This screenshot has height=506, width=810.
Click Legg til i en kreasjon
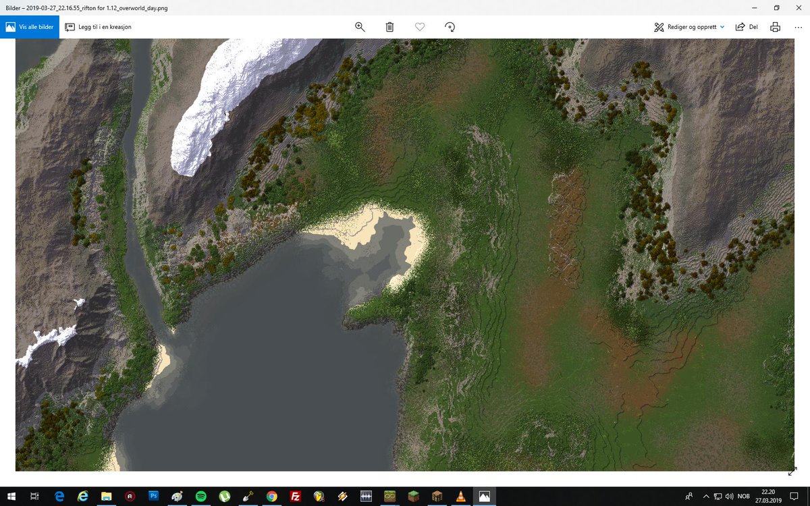coord(98,27)
